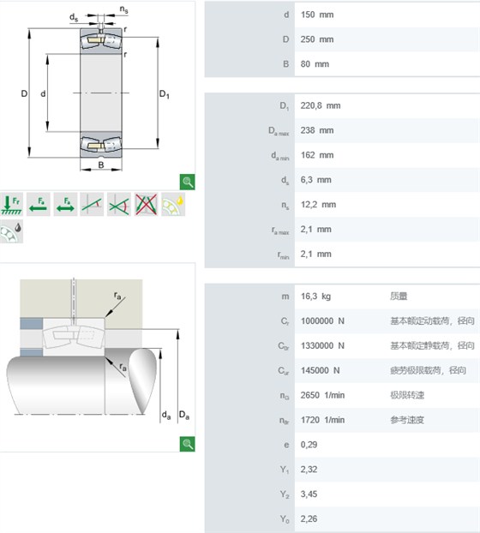Select the Y2 value 3,45
480x533 pixels.
[x=309, y=494]
